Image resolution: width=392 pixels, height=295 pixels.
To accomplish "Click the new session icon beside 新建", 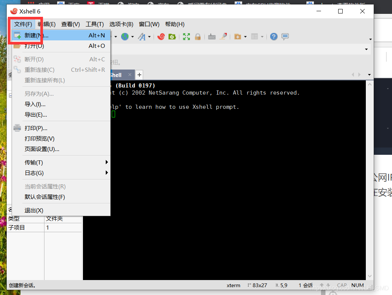I will tap(17, 35).
